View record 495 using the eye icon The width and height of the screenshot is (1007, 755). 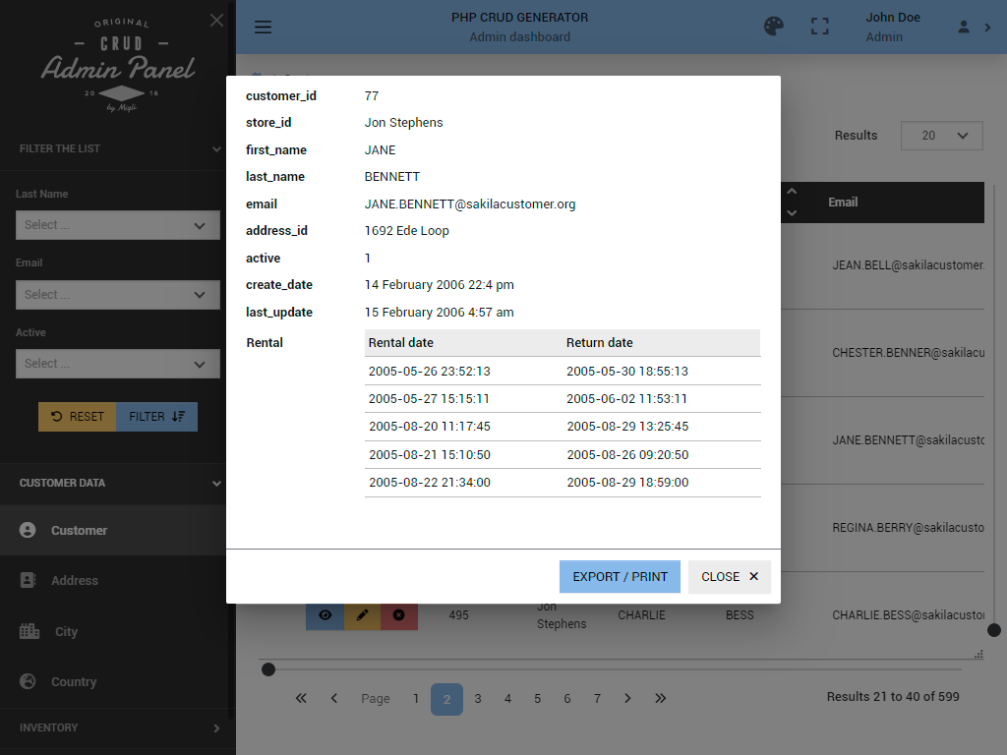[x=325, y=614]
